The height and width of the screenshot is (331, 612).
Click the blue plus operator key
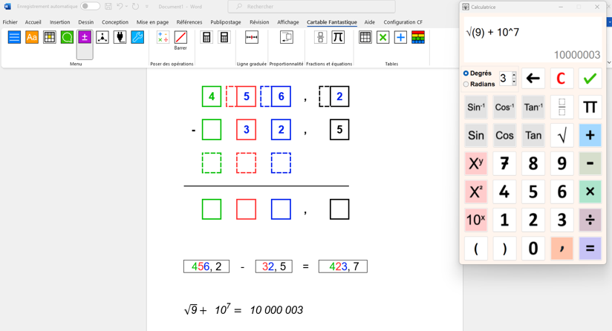pos(590,135)
